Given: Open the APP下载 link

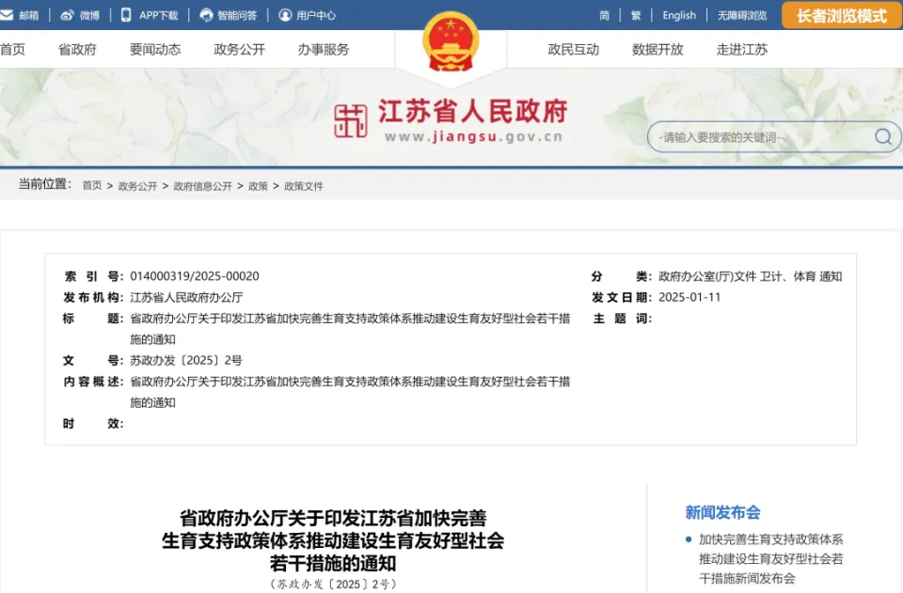Looking at the screenshot, I should [x=158, y=16].
